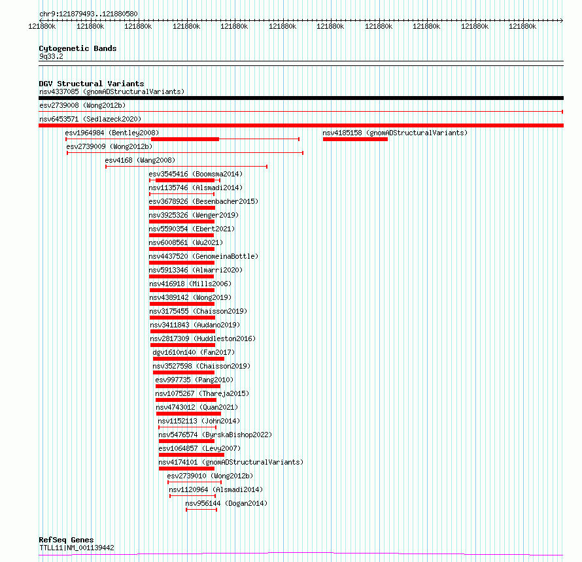Select nsv5476574 (ByrskaBishop2022) label
Image resolution: width=582 pixels, height=562 pixels.
215,435
